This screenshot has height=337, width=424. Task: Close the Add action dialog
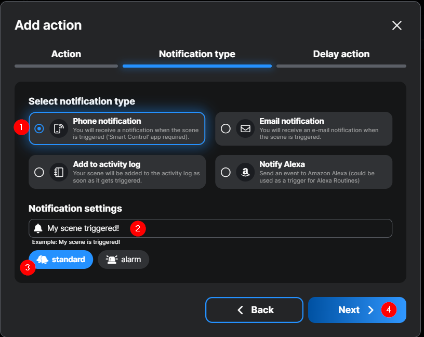point(397,25)
